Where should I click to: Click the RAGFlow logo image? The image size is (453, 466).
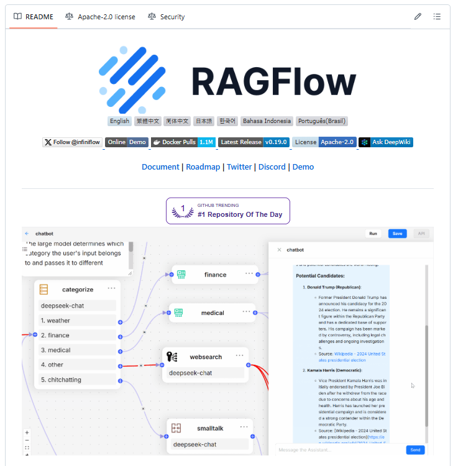pyautogui.click(x=227, y=80)
